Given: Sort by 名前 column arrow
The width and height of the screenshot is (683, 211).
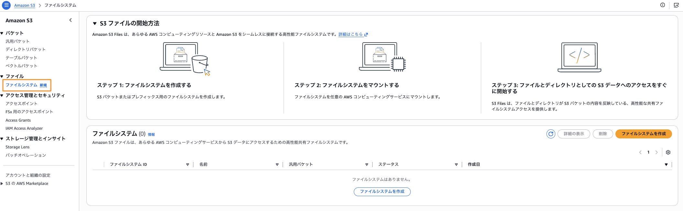Looking at the screenshot, I should tap(277, 165).
